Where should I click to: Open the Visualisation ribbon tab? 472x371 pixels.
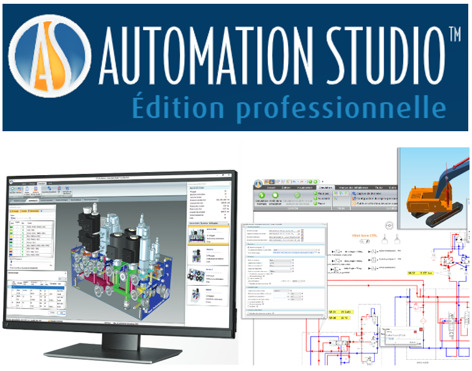[x=304, y=187]
